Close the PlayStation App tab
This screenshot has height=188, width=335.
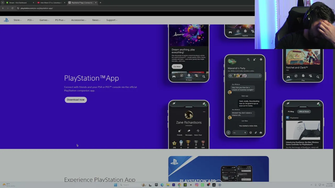96,3
